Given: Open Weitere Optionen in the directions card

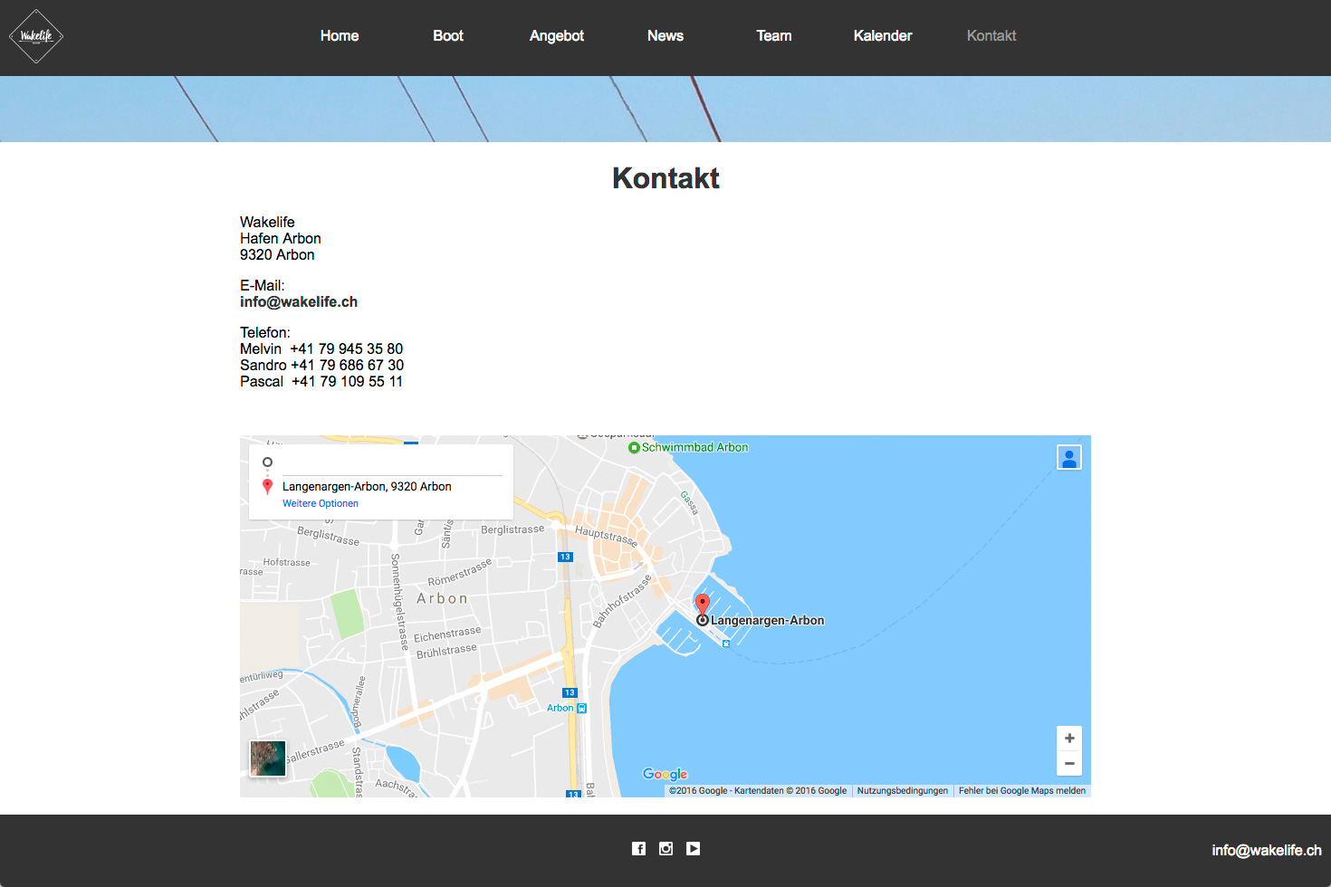Looking at the screenshot, I should click(320, 503).
